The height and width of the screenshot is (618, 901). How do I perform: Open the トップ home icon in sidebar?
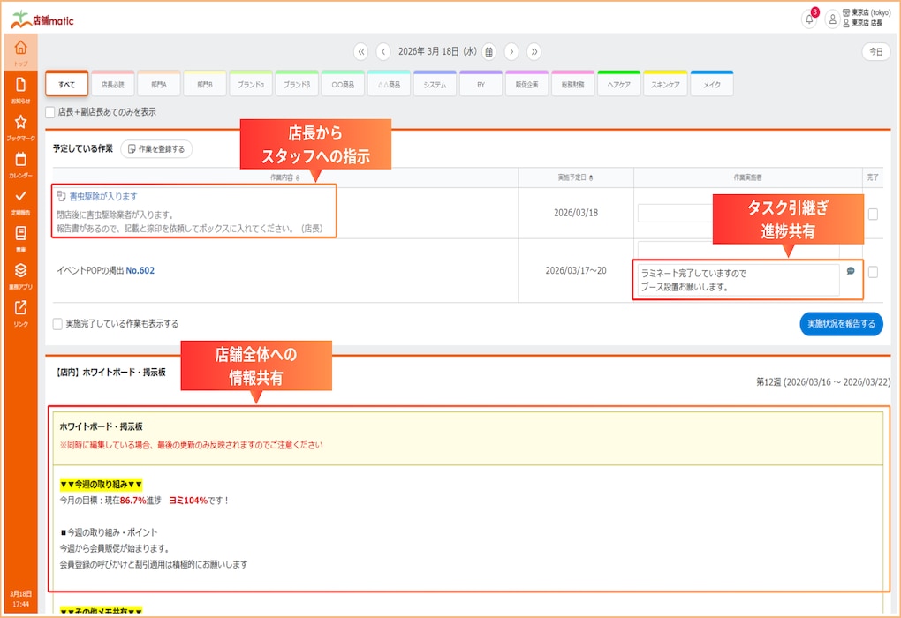(x=20, y=51)
